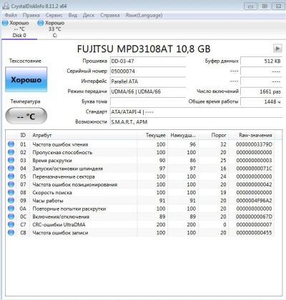Click status icon for attribute 08

(11, 192)
